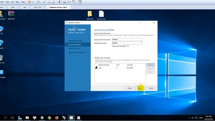The image size is (215, 121).
Task: Select the root user row's account icon
Action: coord(96,68)
